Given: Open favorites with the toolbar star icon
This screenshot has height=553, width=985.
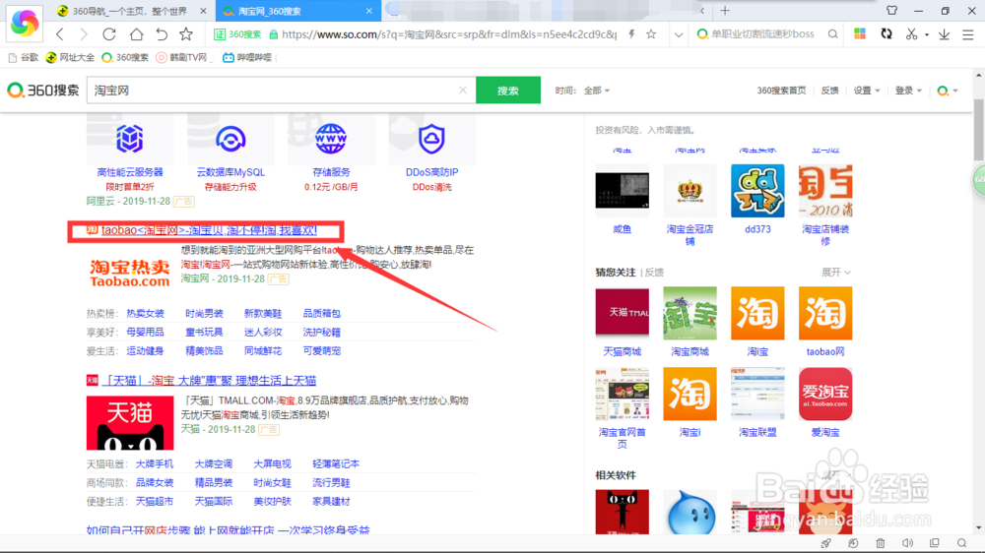Looking at the screenshot, I should click(186, 34).
